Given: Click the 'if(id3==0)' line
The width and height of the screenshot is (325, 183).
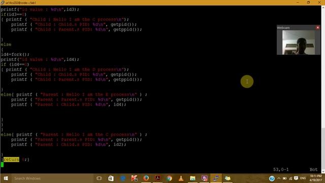Looking at the screenshot, I should (14, 15).
